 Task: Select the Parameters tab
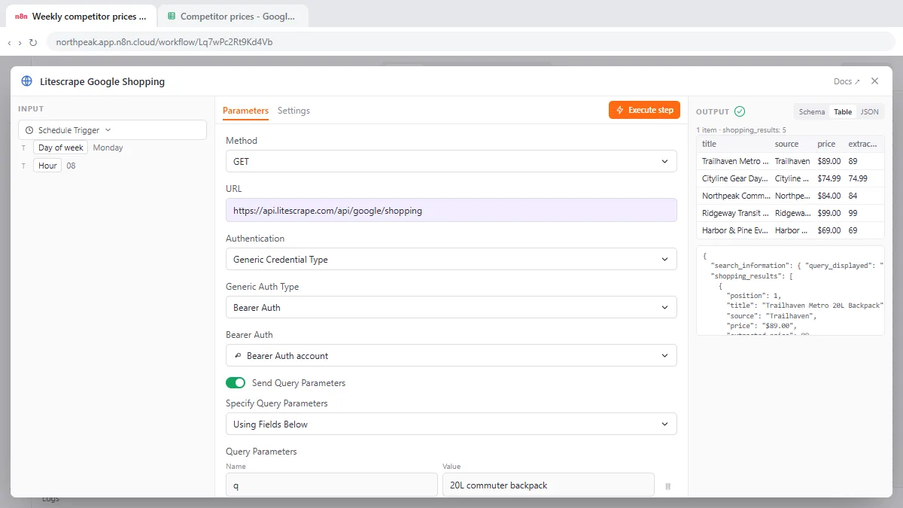(245, 111)
